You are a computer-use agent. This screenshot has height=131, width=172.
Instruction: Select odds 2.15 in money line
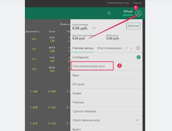[34, 49]
